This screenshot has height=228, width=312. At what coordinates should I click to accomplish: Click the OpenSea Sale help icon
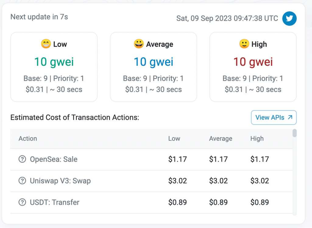point(22,159)
